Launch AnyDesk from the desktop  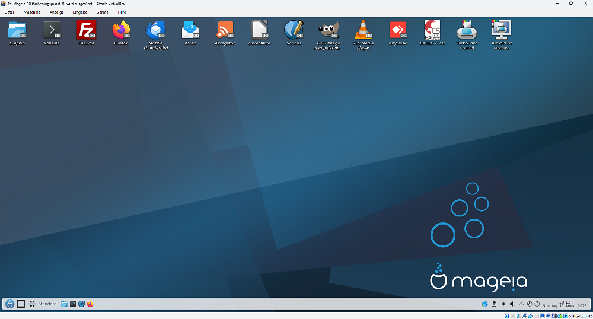(397, 30)
